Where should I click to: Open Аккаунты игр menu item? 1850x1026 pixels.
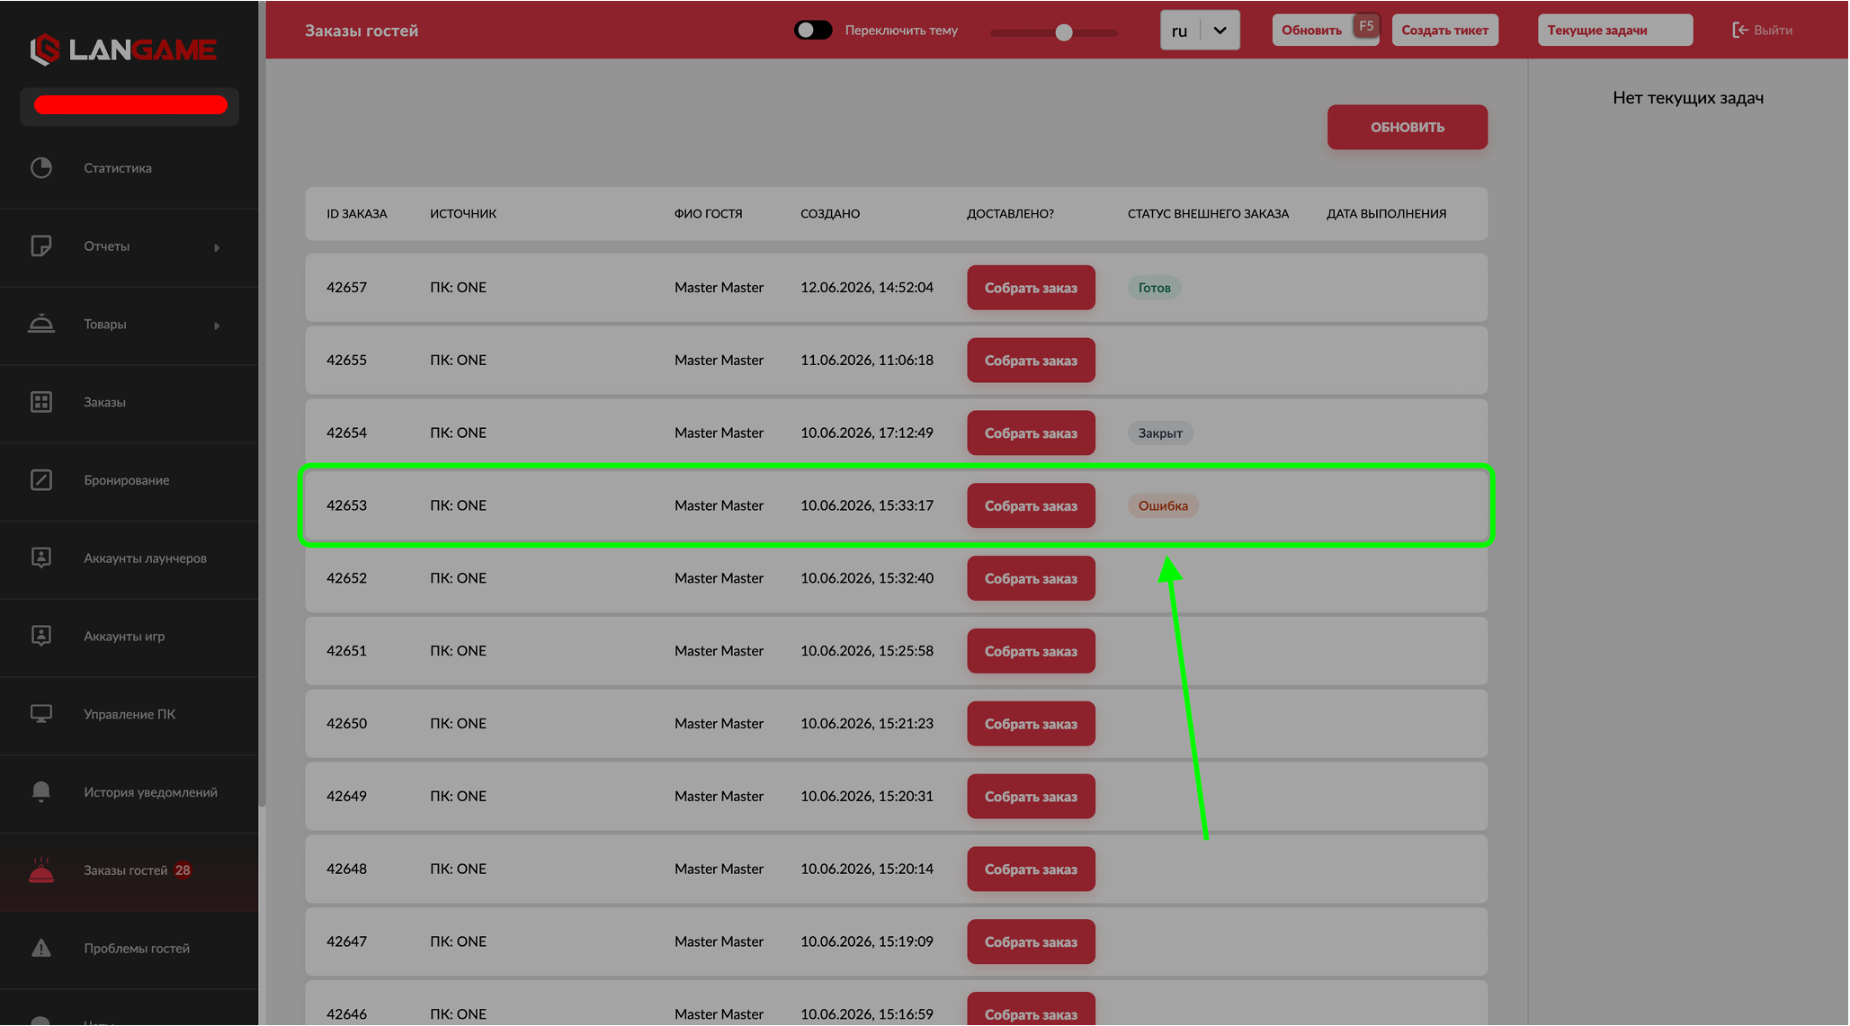124,637
